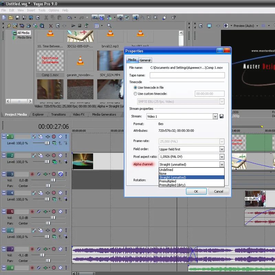Toggle Mute on track 1

click(x=60, y=136)
